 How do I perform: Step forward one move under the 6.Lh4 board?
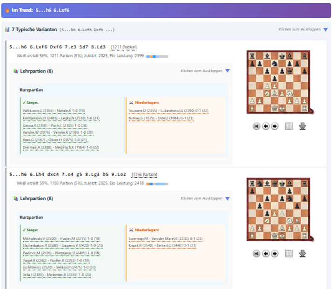coord(275,253)
